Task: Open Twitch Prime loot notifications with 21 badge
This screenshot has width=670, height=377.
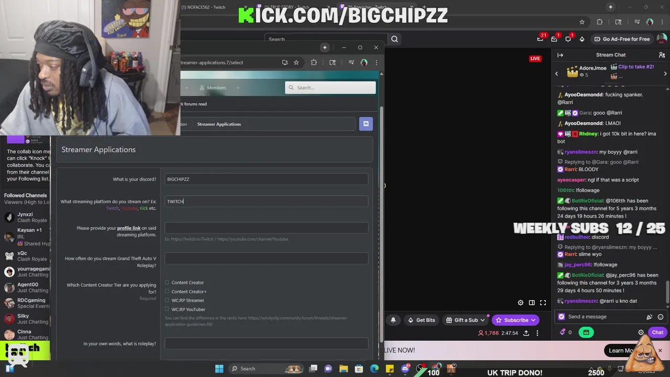Action: click(540, 39)
